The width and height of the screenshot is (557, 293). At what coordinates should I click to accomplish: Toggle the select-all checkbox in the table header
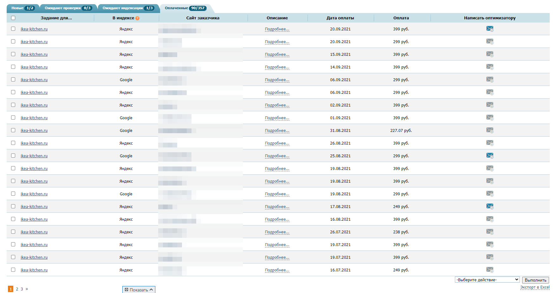pyautogui.click(x=13, y=18)
